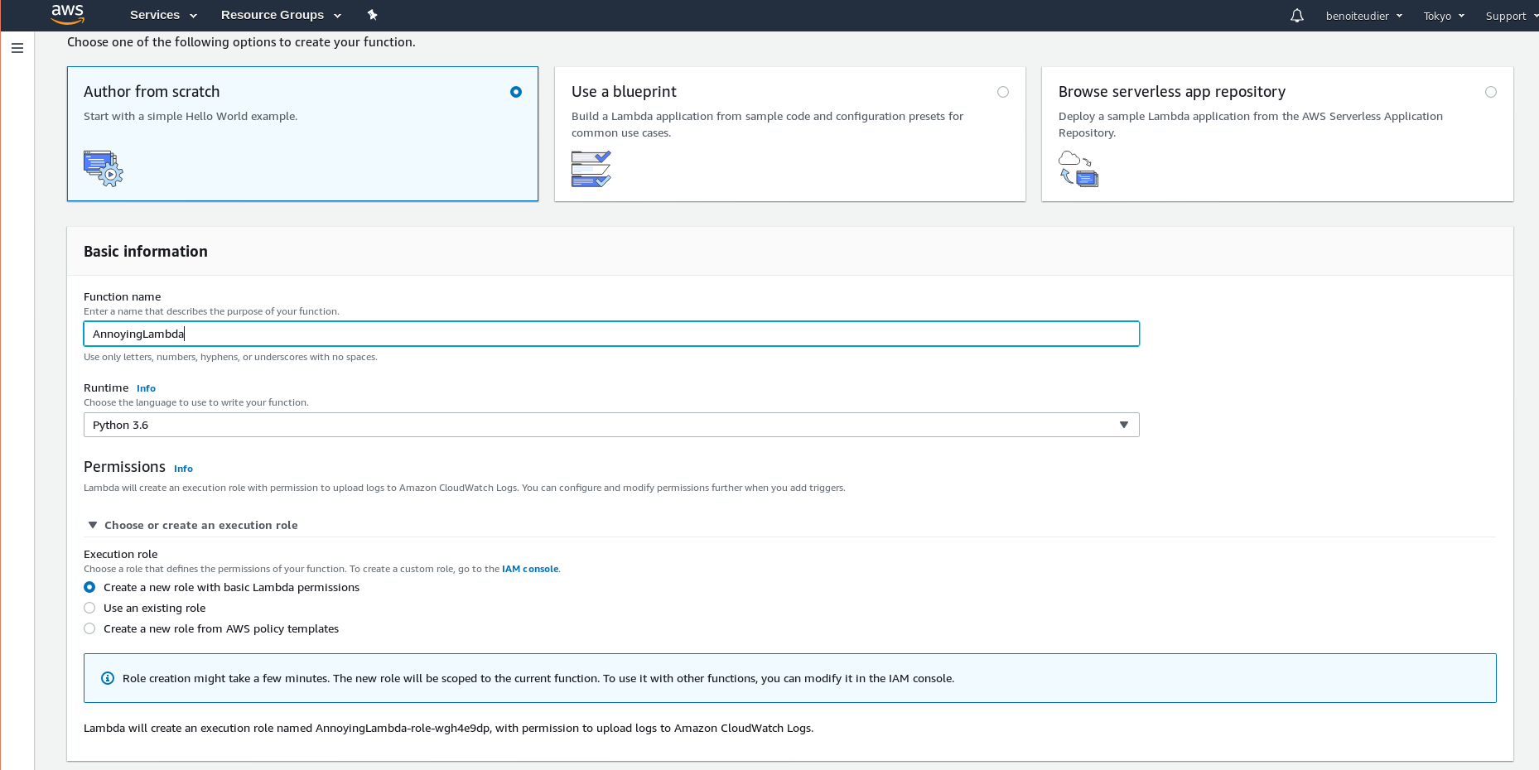Screen dimensions: 1539x770
Task: Select Create a new role from AWS policy templates
Action: tap(89, 628)
